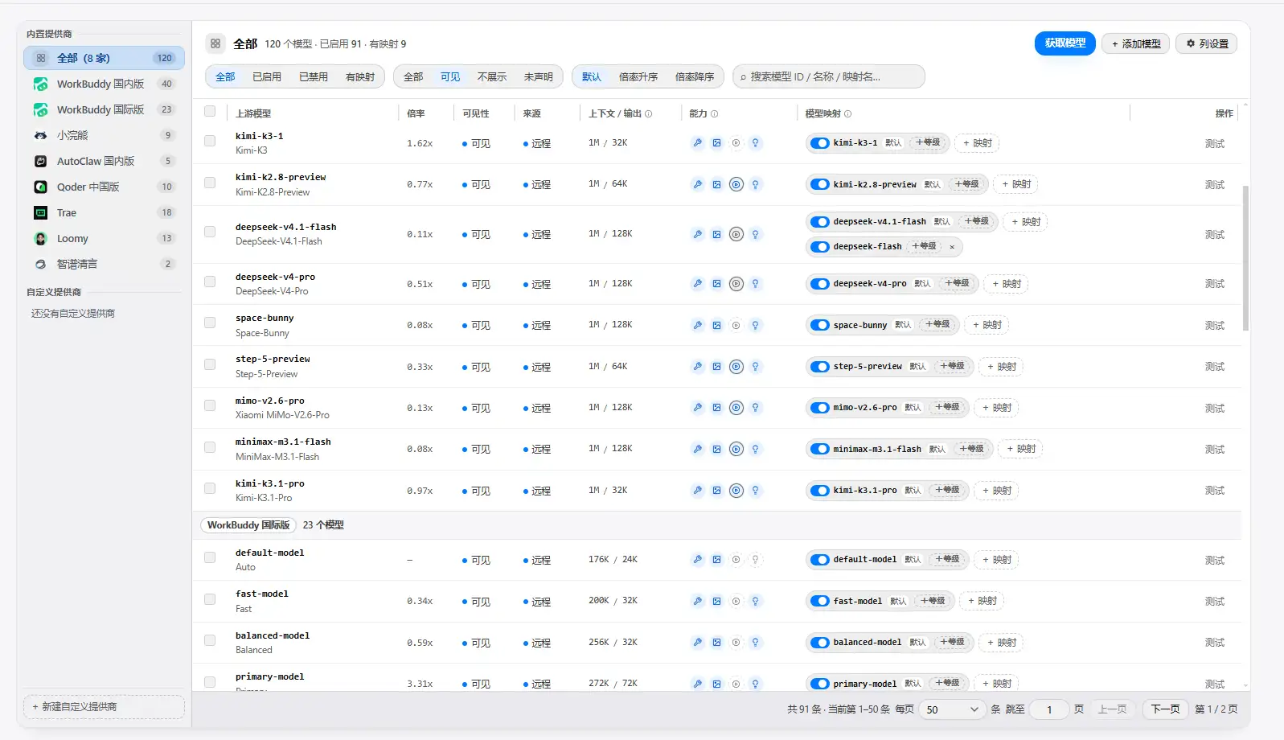Viewport: 1284px width, 740px height.
Task: Click the info icon next to 能力 header
Action: (714, 114)
